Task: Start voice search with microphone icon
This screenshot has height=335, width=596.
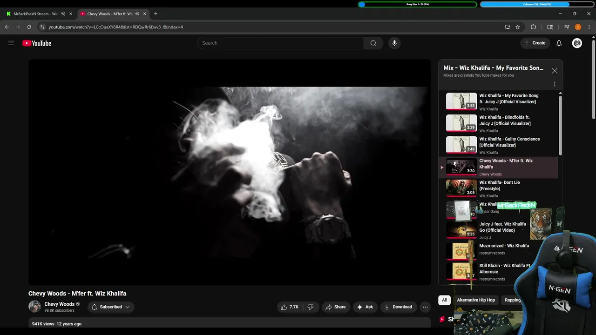Action: [x=394, y=43]
